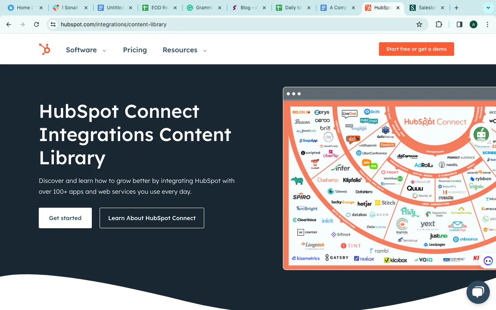Click the SPIRO logo in graphic
The width and height of the screenshot is (496, 310).
tap(301, 197)
